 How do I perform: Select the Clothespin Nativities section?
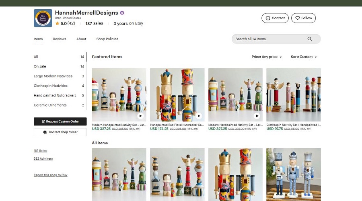click(x=50, y=86)
